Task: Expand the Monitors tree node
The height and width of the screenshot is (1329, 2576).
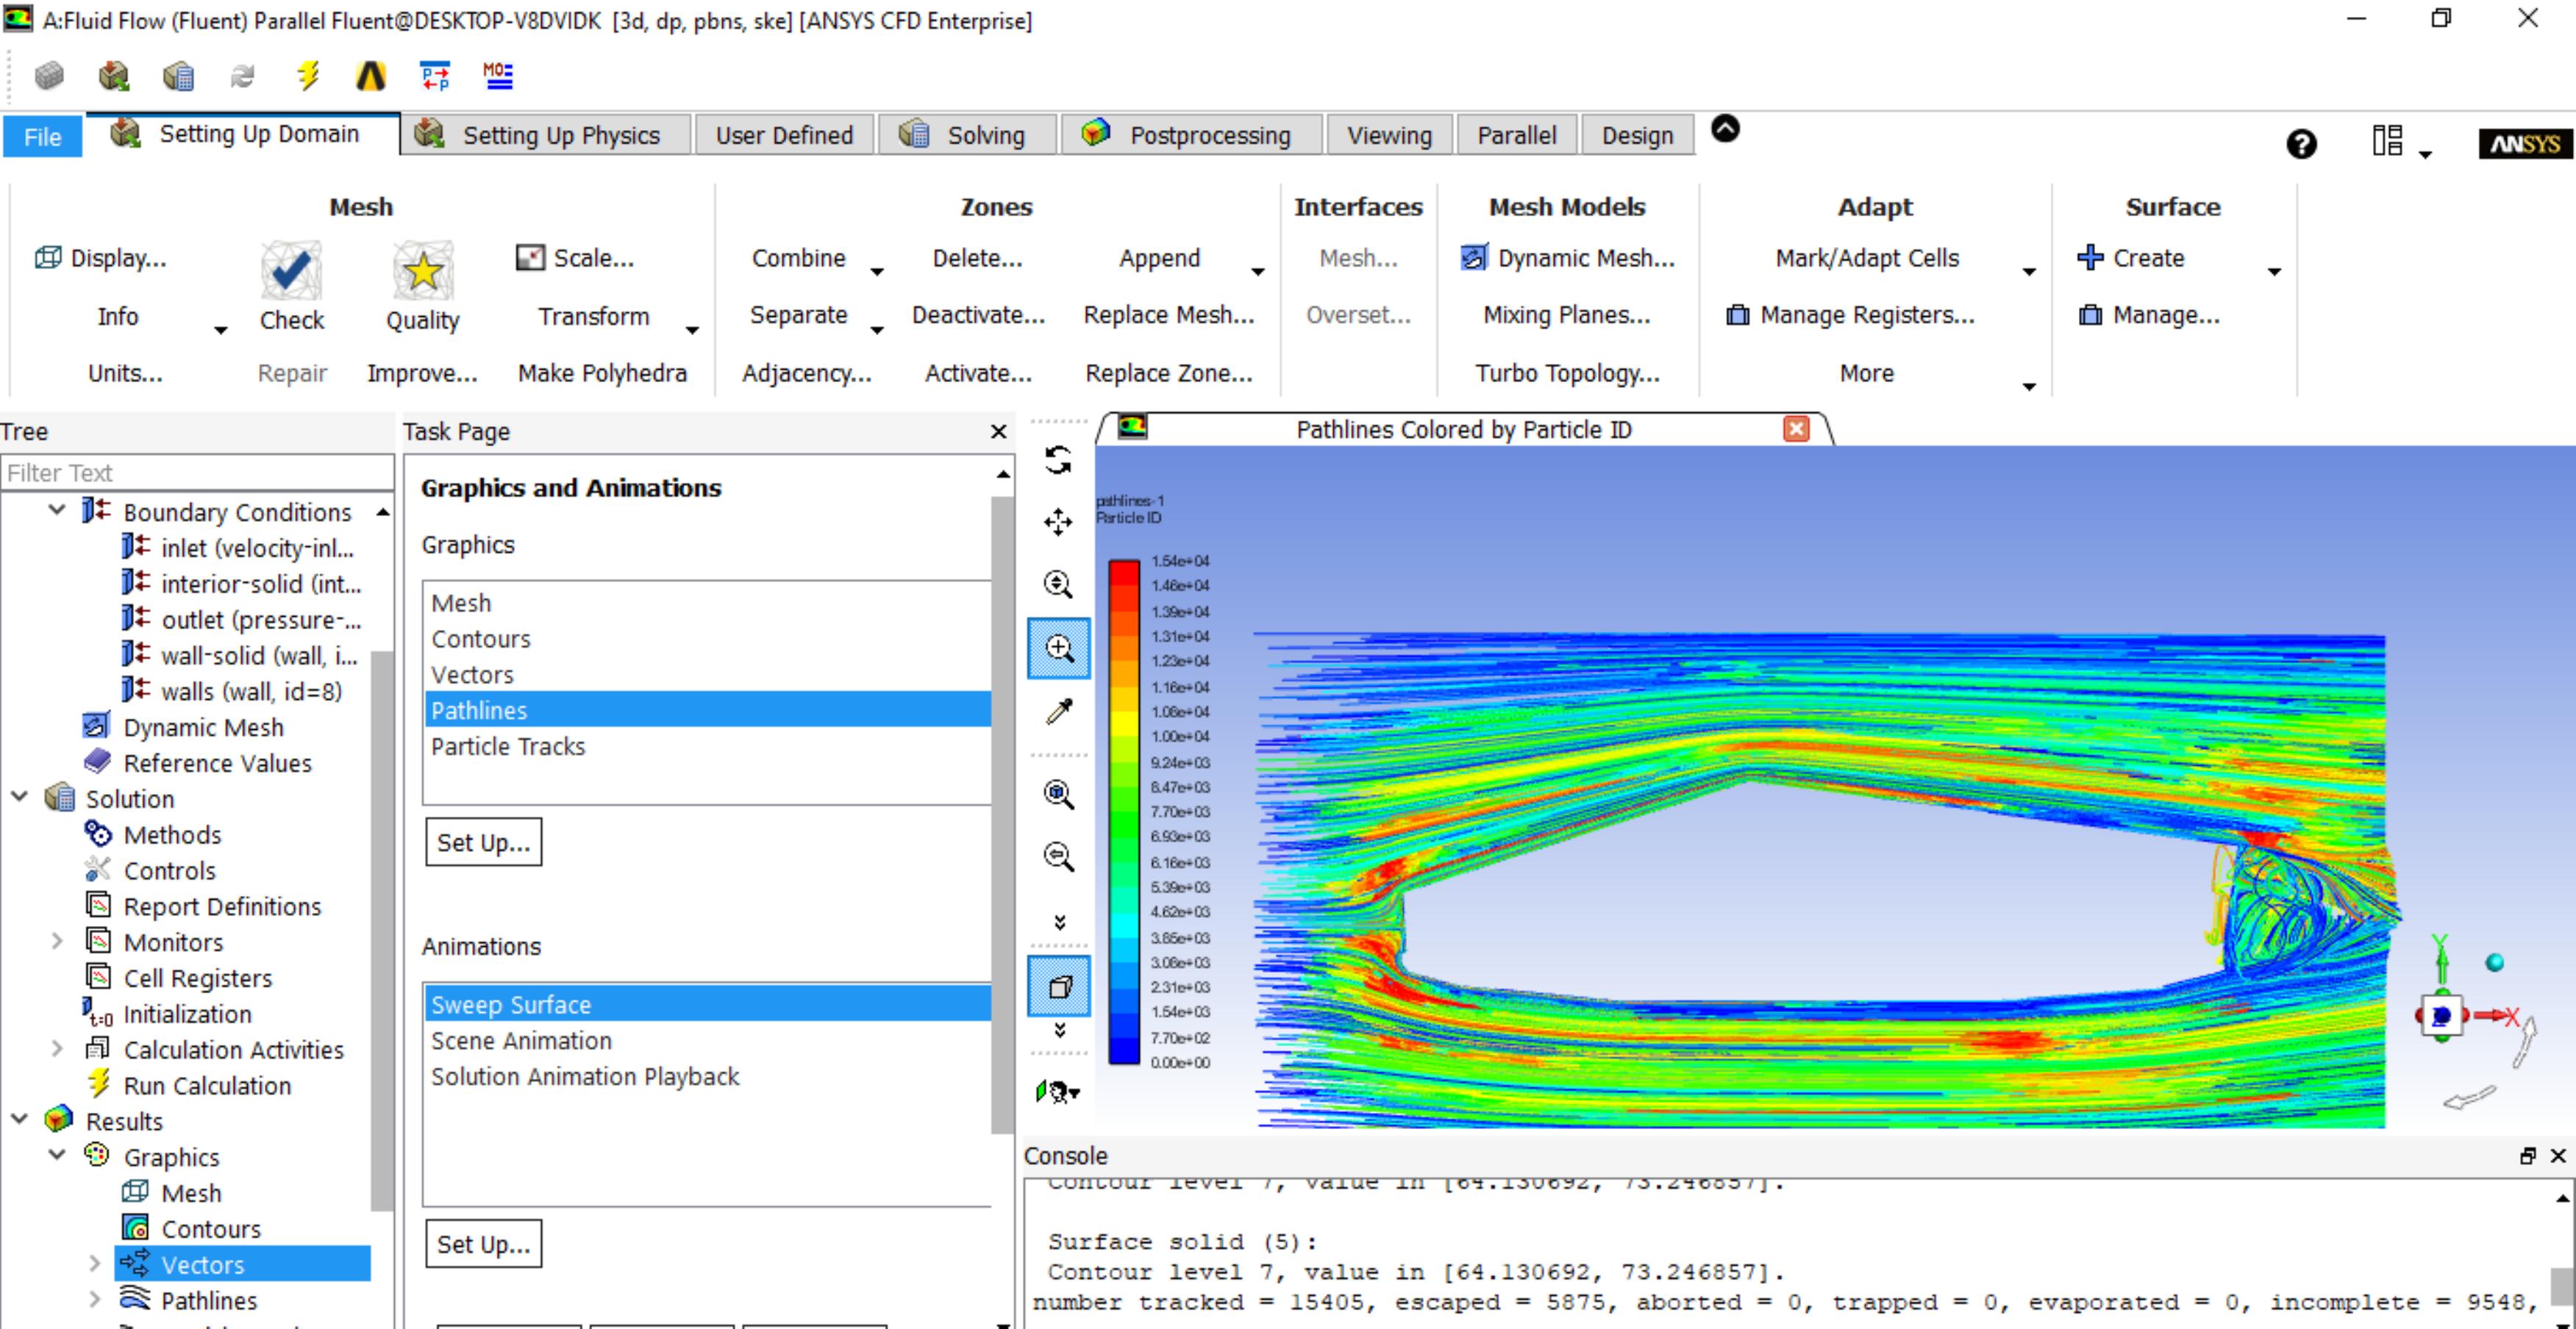Action: tap(57, 942)
